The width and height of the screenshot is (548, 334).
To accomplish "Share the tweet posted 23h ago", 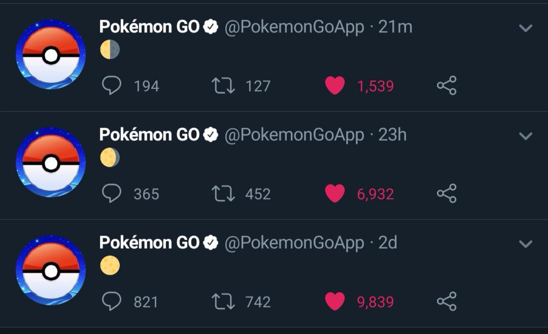I will click(447, 194).
